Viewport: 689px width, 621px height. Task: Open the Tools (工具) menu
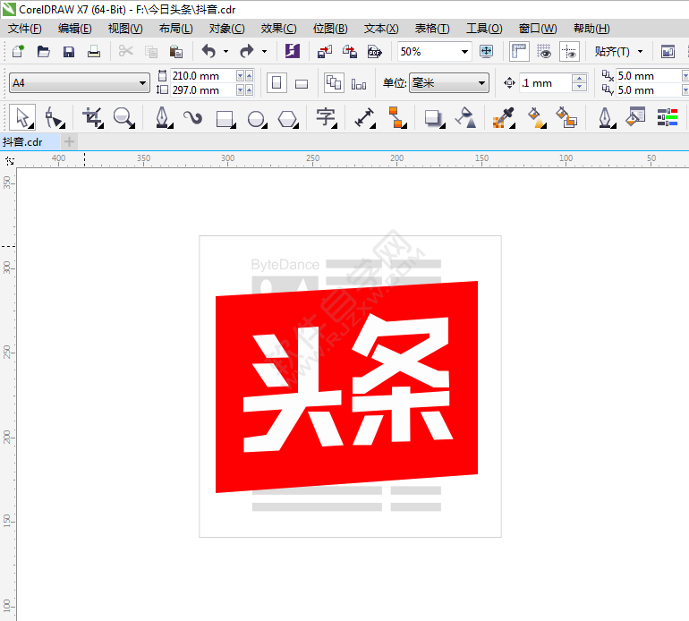tap(484, 29)
